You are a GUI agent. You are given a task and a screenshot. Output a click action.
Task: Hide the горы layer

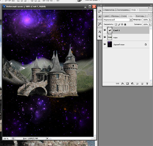[x=105, y=37]
